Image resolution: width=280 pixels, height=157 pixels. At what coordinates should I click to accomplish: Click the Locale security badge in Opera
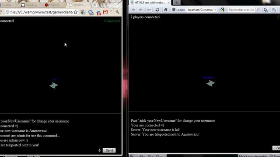pos(178,10)
